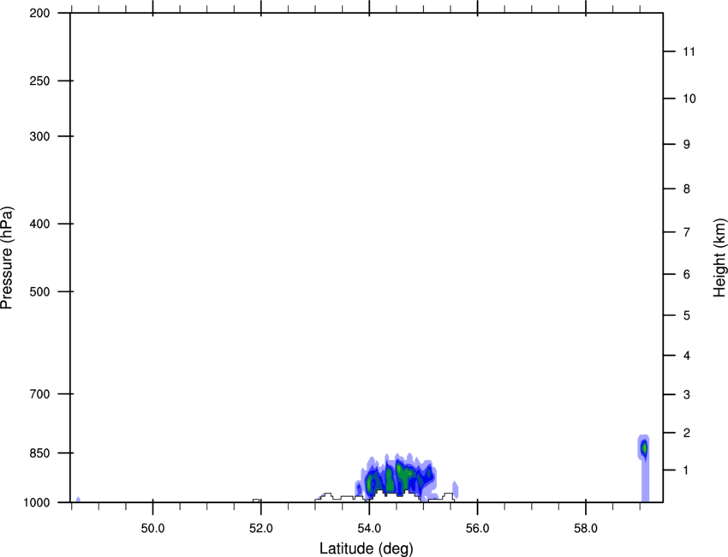
Task: Click the Latitude (deg) axis title
Action: 367,548
